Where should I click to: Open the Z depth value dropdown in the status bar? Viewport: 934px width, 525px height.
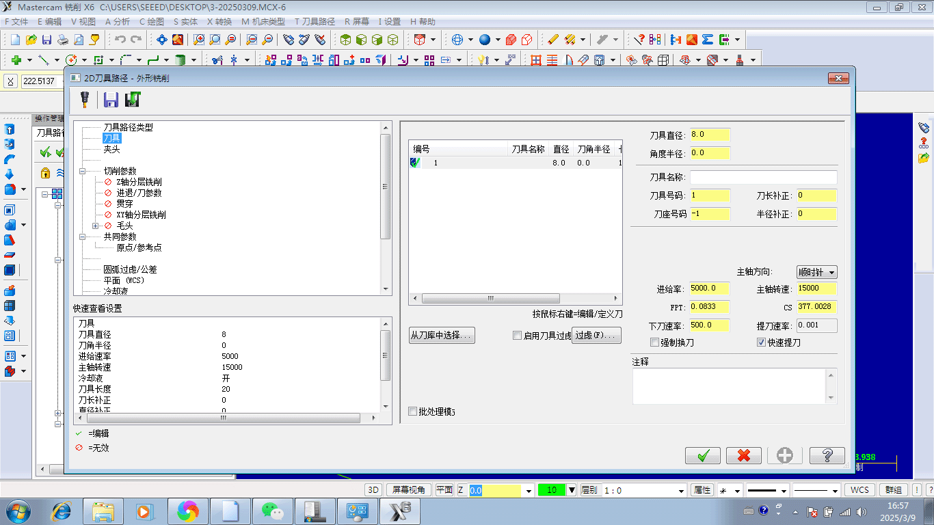point(529,490)
